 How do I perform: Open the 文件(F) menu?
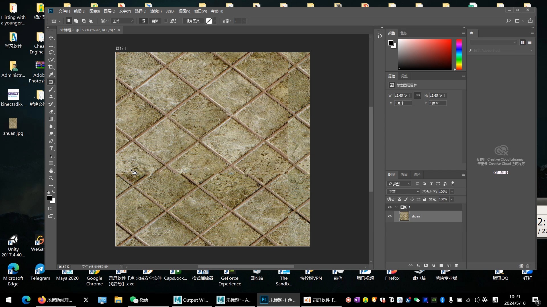tap(64, 11)
